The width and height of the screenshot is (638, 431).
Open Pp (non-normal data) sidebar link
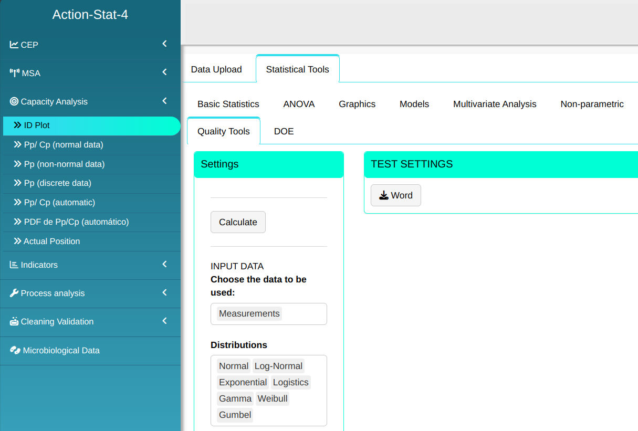pos(64,164)
